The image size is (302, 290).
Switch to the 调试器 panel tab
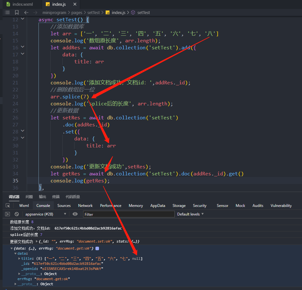14,197
